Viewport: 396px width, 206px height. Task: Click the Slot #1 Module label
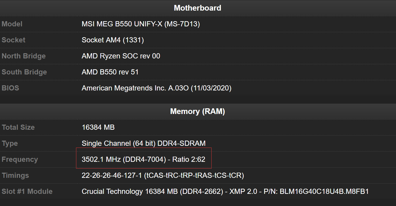[27, 192]
